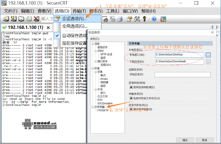Open the 窗口(W) menu
Viewport: 221px width, 144px height.
click(130, 11)
